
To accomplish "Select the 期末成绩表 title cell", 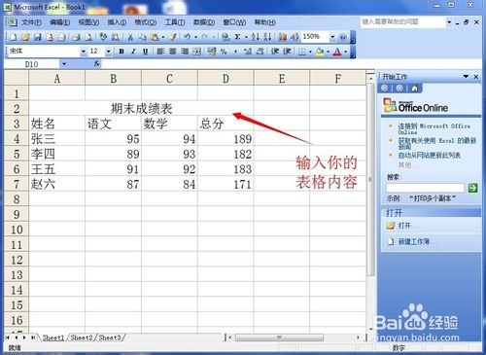I will (141, 108).
